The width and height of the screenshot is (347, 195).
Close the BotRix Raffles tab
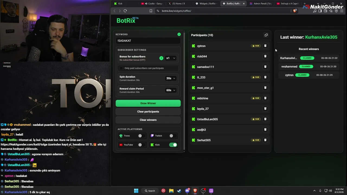coord(244,4)
